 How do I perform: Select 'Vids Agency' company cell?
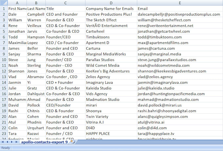point(111,94)
